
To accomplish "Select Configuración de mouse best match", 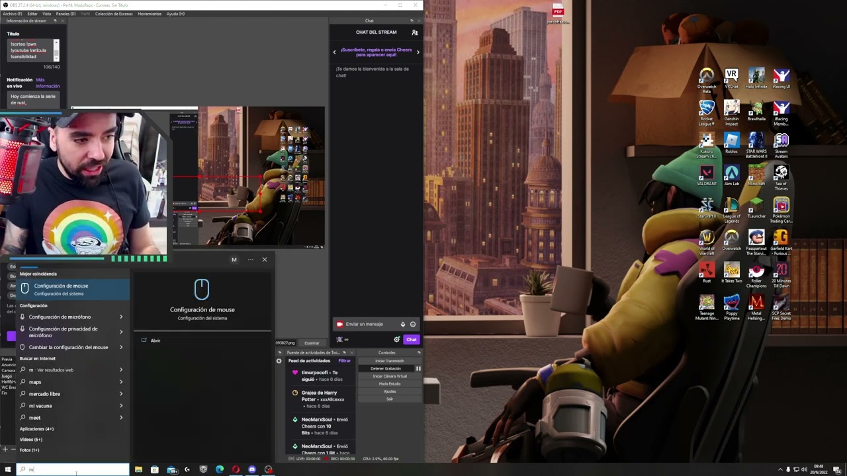I will [73, 289].
